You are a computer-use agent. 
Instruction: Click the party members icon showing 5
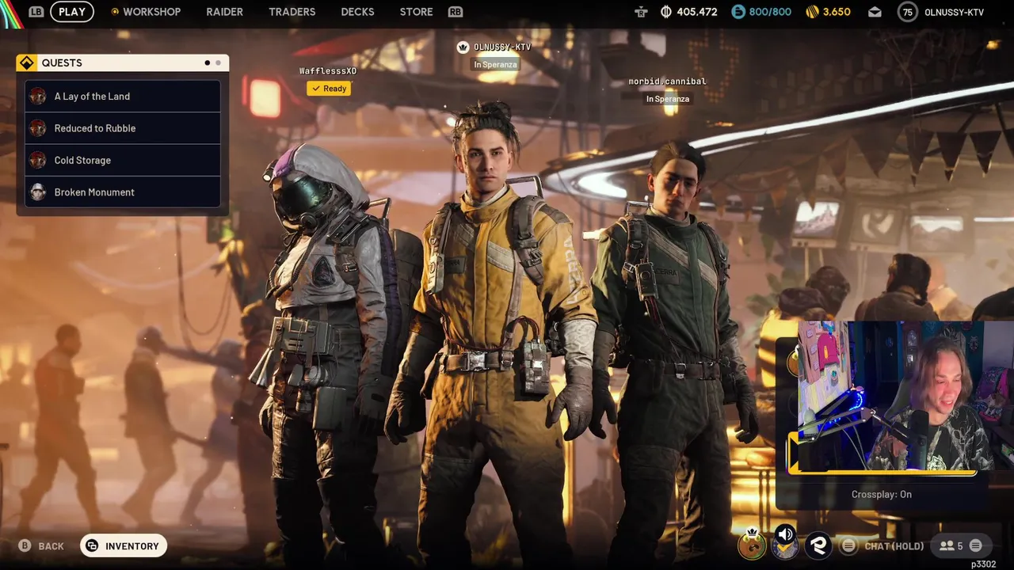pos(947,546)
